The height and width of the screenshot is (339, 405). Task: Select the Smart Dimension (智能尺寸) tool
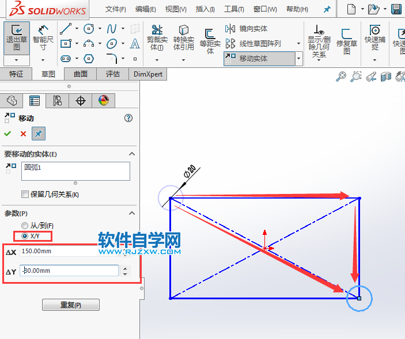point(43,37)
